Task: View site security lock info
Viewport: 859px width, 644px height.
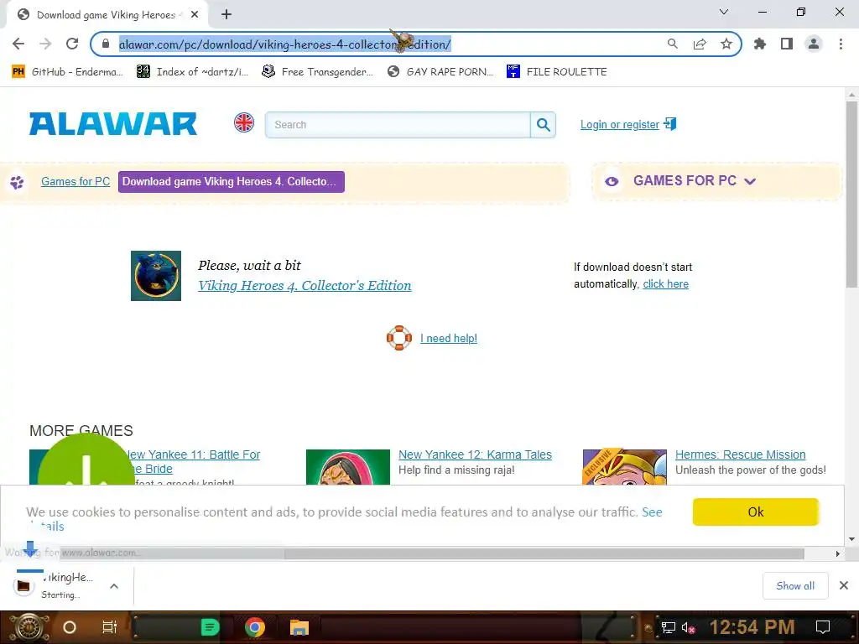Action: [106, 44]
